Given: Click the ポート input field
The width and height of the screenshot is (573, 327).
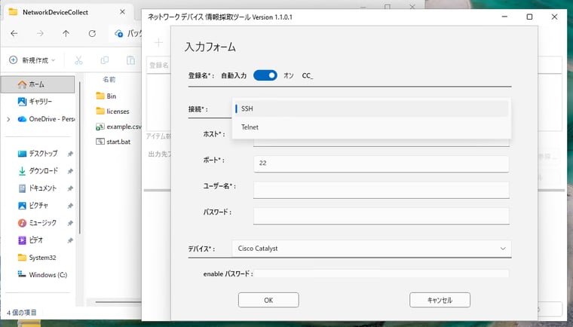Looking at the screenshot, I should click(381, 163).
